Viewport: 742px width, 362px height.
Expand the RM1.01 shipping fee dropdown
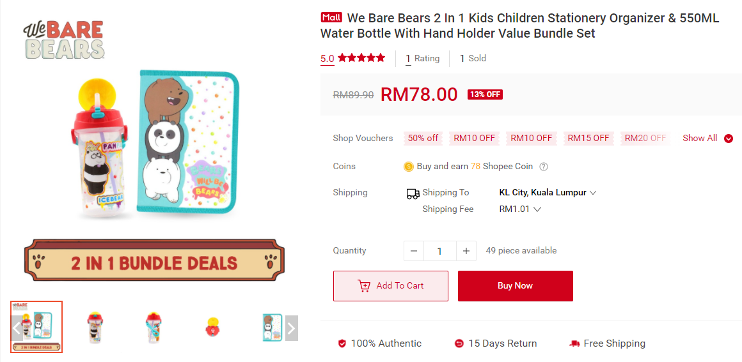(x=520, y=209)
